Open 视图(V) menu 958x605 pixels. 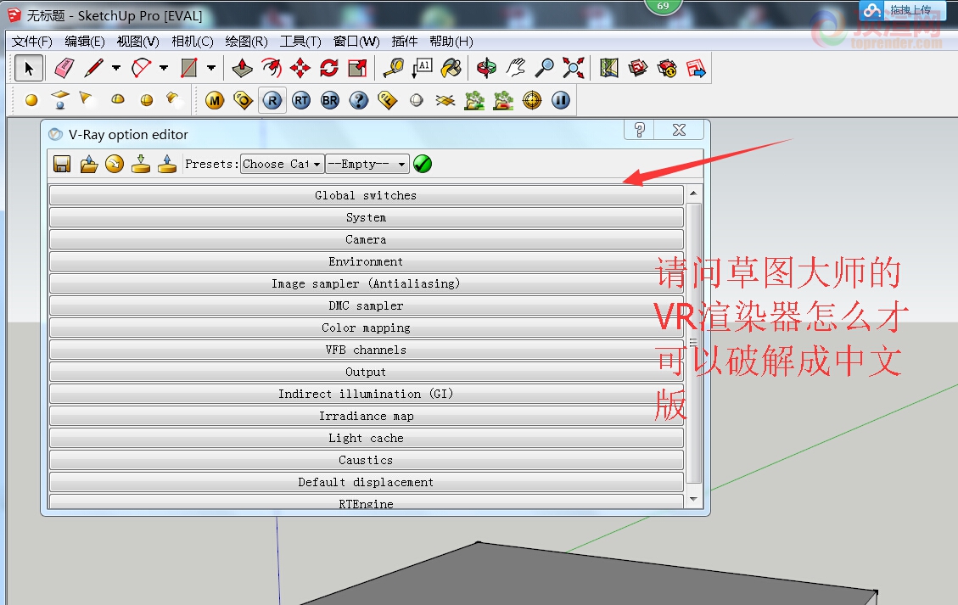pos(137,42)
